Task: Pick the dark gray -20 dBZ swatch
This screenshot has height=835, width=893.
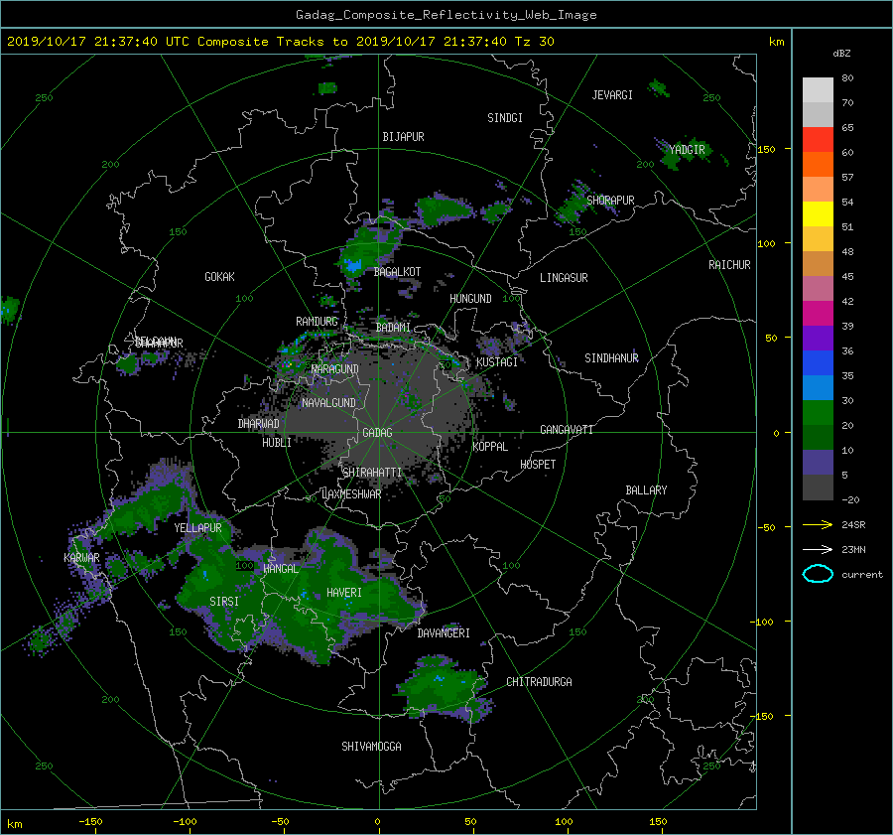Action: [818, 487]
